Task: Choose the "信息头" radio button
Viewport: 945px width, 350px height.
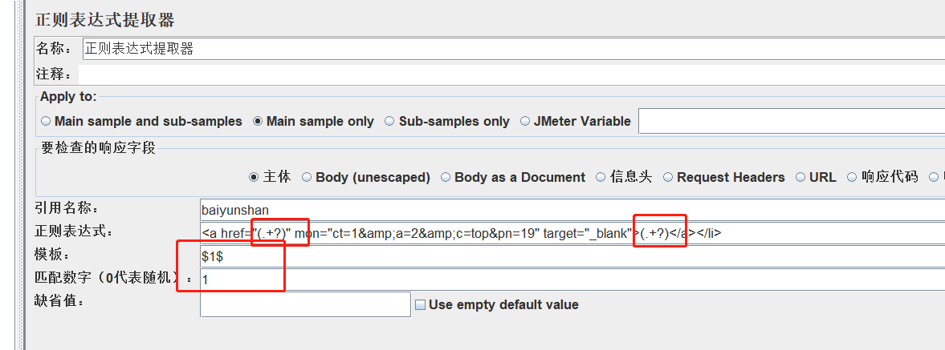Action: point(601,178)
